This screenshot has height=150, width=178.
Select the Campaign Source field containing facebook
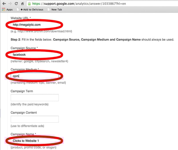click(x=35, y=55)
